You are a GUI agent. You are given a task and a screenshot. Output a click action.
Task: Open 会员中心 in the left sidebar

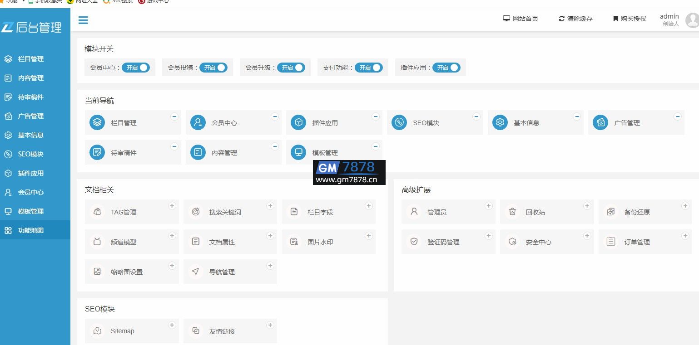[x=35, y=192]
